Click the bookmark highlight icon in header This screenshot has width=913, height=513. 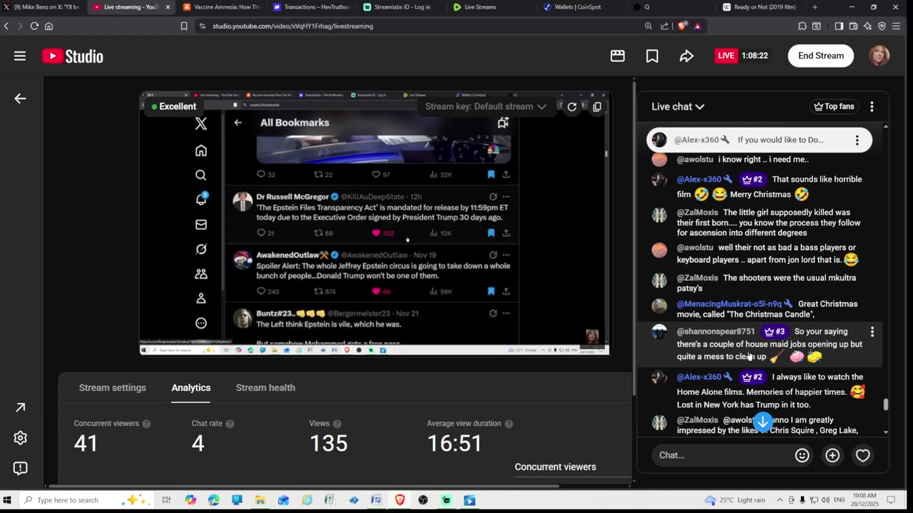(x=652, y=56)
